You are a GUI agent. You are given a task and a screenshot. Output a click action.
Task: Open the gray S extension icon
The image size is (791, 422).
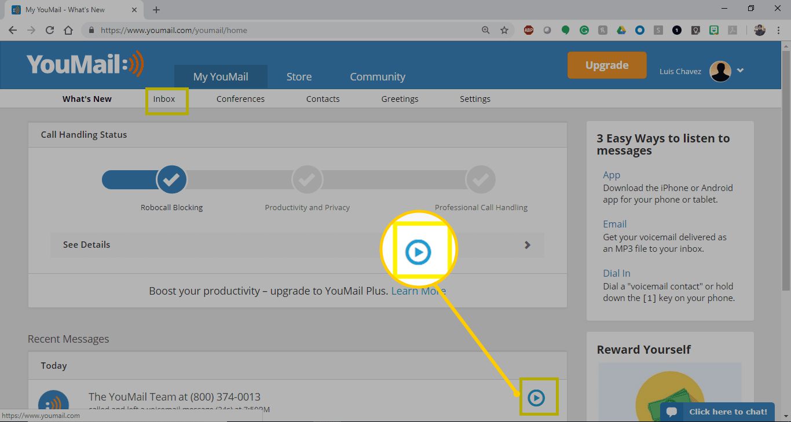pyautogui.click(x=658, y=30)
